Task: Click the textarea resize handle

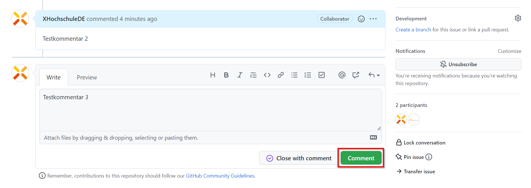Action: tap(379, 128)
